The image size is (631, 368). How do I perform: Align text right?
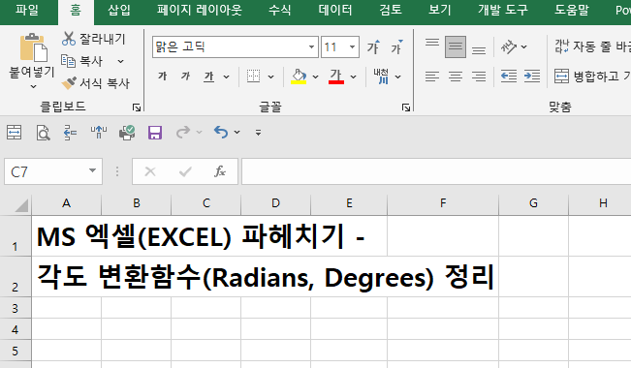(x=479, y=76)
